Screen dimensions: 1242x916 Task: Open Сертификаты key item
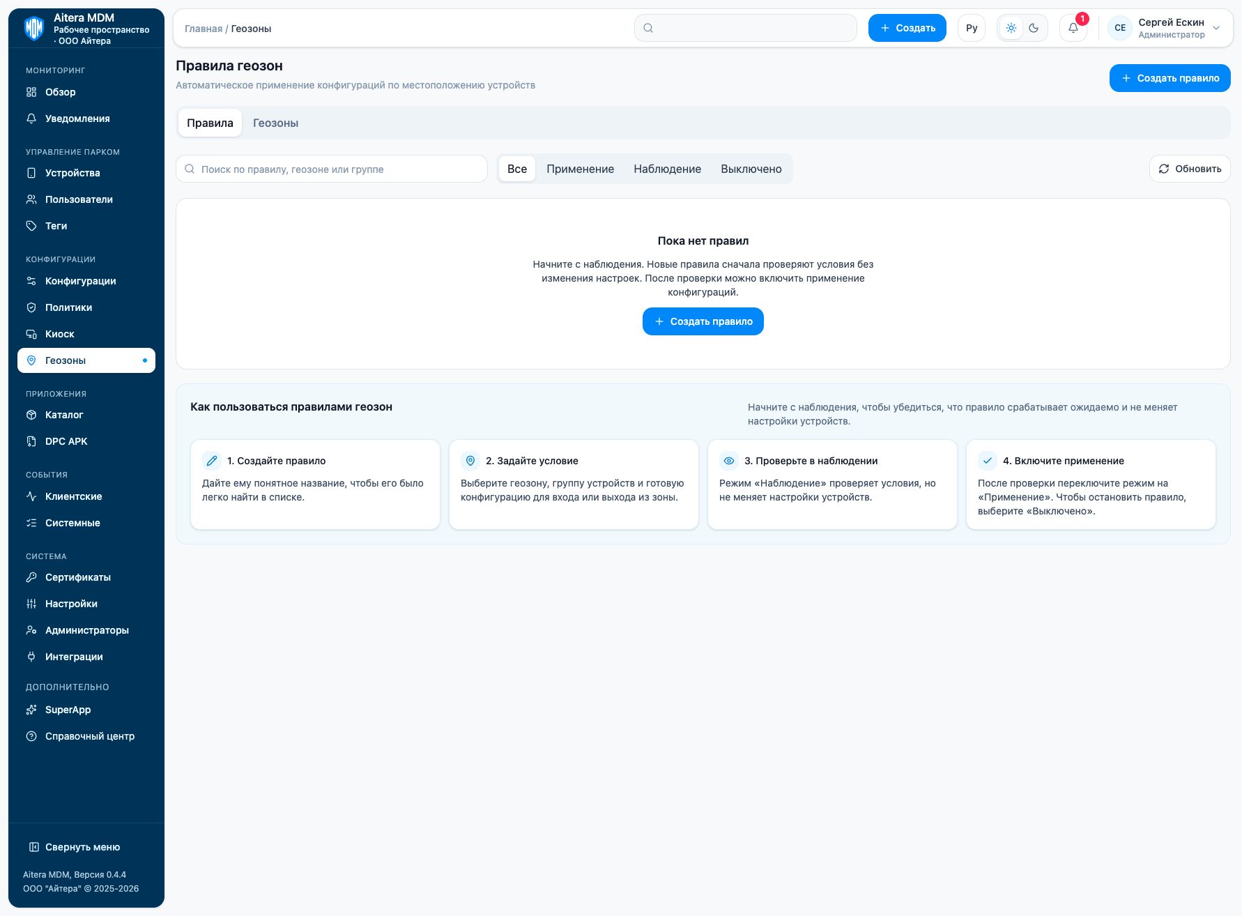[86, 577]
